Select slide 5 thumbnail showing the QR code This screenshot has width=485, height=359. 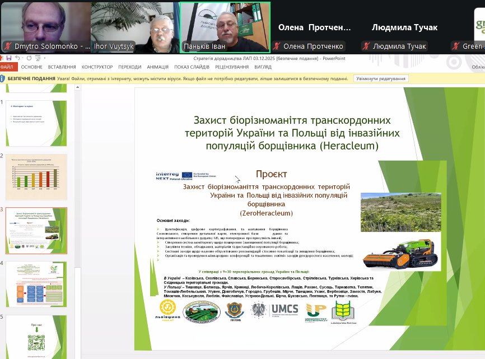36,337
